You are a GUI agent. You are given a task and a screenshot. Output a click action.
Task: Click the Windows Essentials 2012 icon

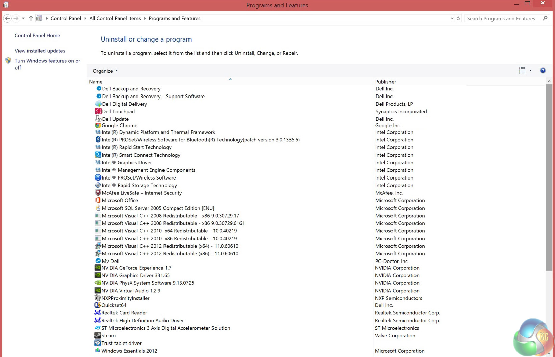[98, 351]
